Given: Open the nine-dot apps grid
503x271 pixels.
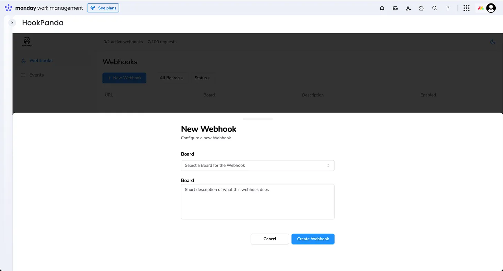Looking at the screenshot, I should 466,8.
